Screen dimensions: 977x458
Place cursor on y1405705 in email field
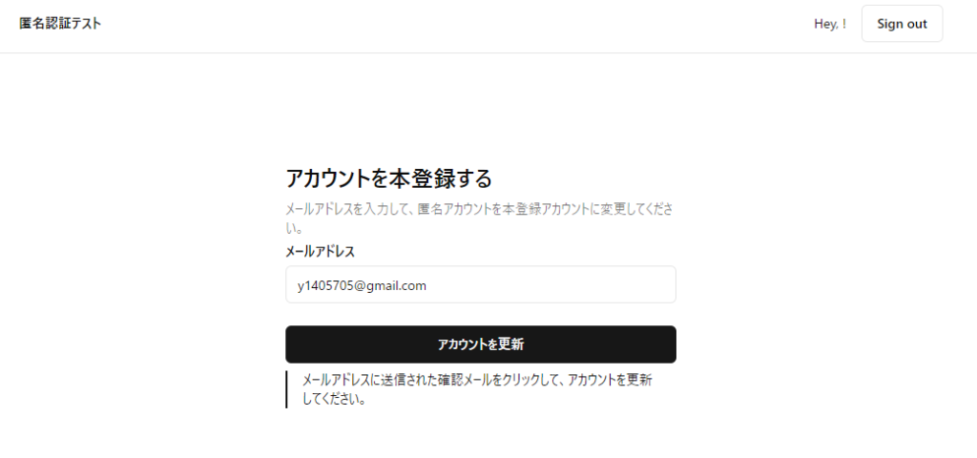[326, 285]
